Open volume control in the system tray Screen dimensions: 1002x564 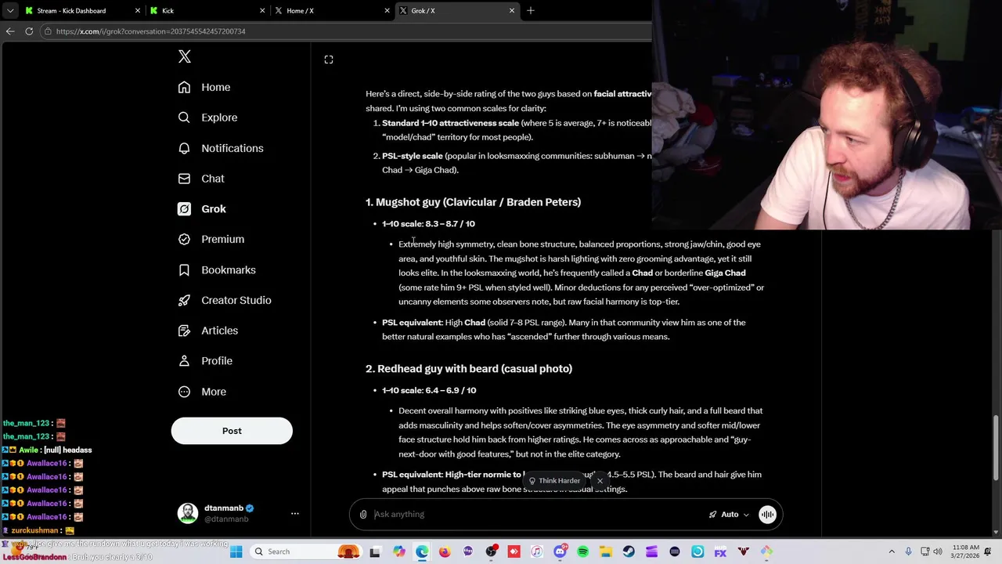938,551
